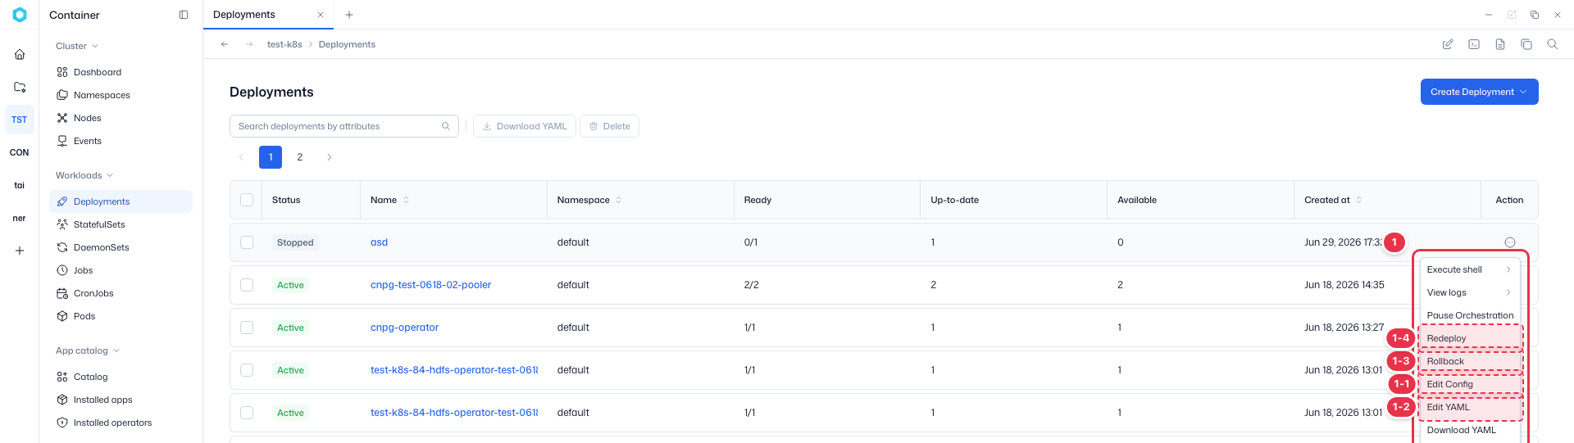Open the cnpg-test-0618-02-pooler deployment link
This screenshot has height=443, width=1574.
[x=430, y=285]
